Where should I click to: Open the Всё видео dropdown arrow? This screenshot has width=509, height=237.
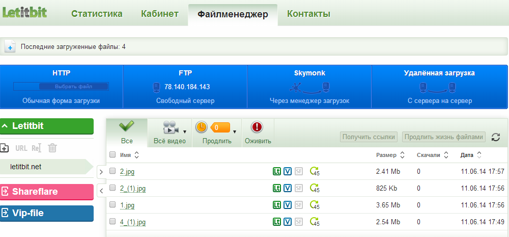pyautogui.click(x=185, y=131)
